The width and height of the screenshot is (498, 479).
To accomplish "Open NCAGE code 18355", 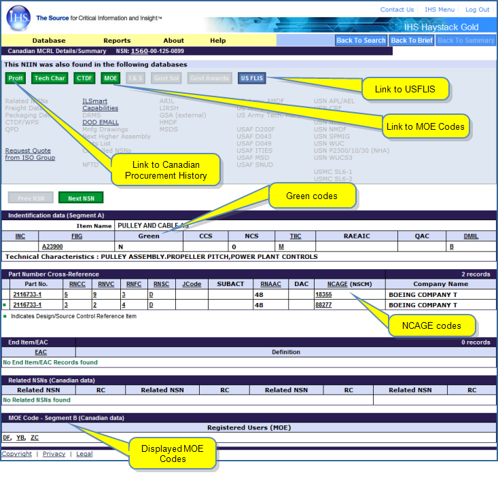I will pos(323,294).
